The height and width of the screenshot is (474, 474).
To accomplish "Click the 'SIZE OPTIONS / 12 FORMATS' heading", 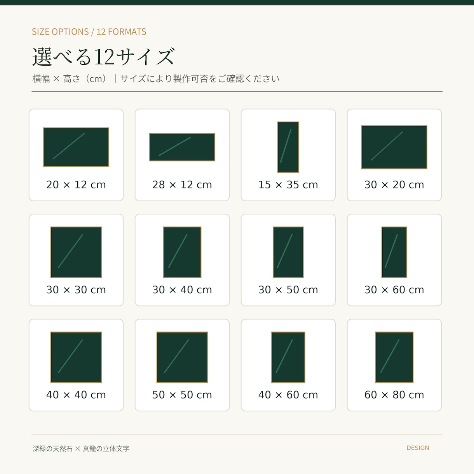I will point(89,32).
